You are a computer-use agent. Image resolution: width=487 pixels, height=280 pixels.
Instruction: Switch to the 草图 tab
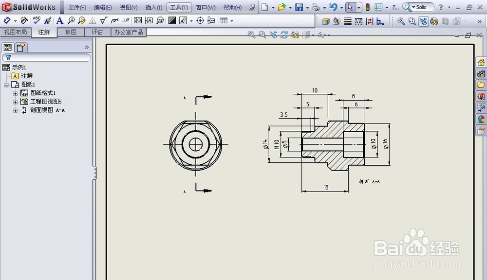click(x=70, y=32)
